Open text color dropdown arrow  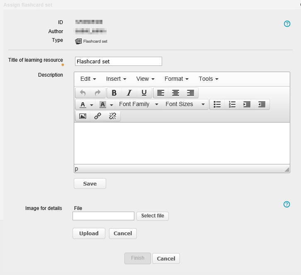tap(92, 105)
